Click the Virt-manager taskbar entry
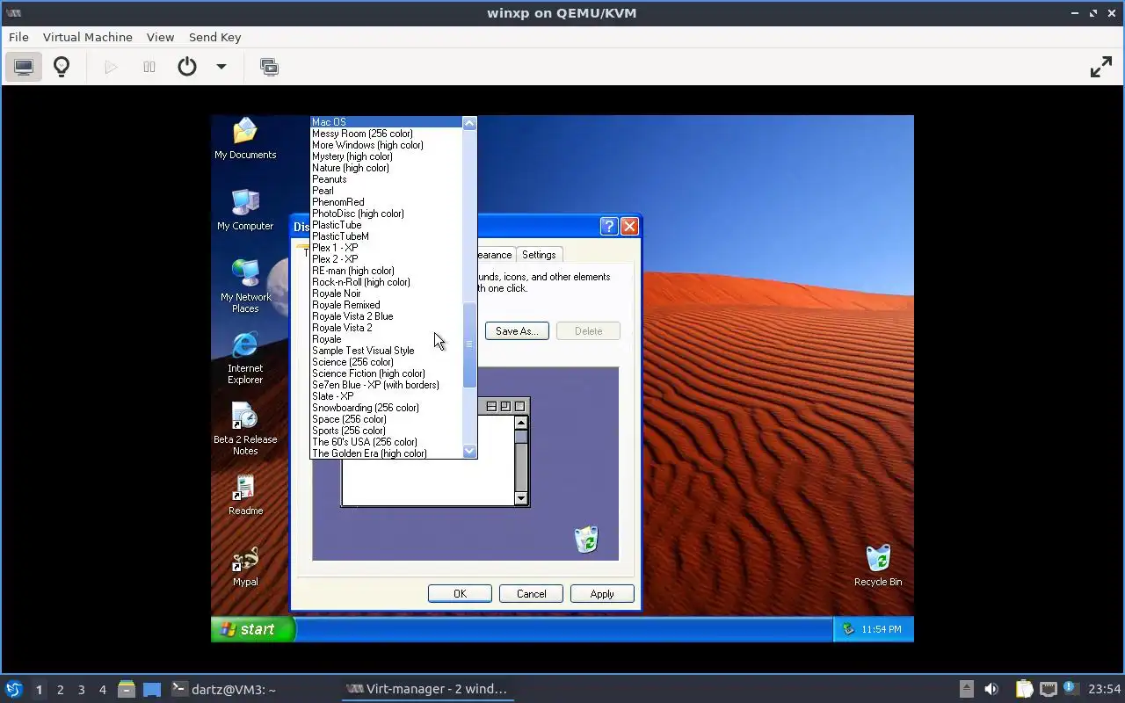Image resolution: width=1125 pixels, height=703 pixels. tap(427, 690)
